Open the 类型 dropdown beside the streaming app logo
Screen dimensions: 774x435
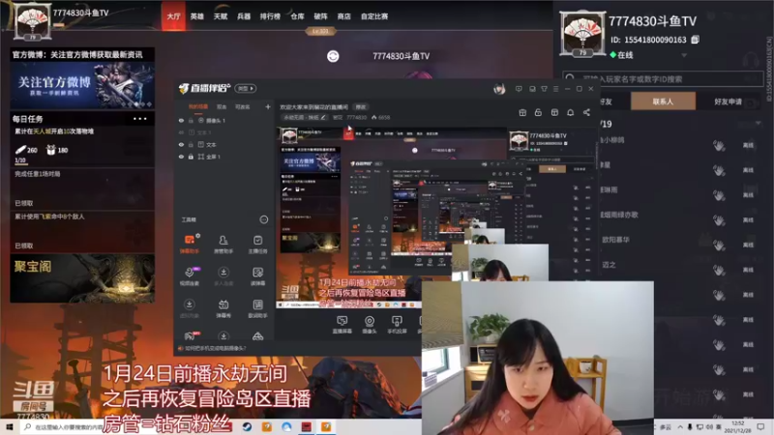[x=246, y=88]
